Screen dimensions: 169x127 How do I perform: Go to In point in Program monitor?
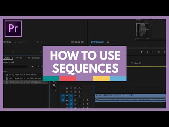click(x=159, y=52)
